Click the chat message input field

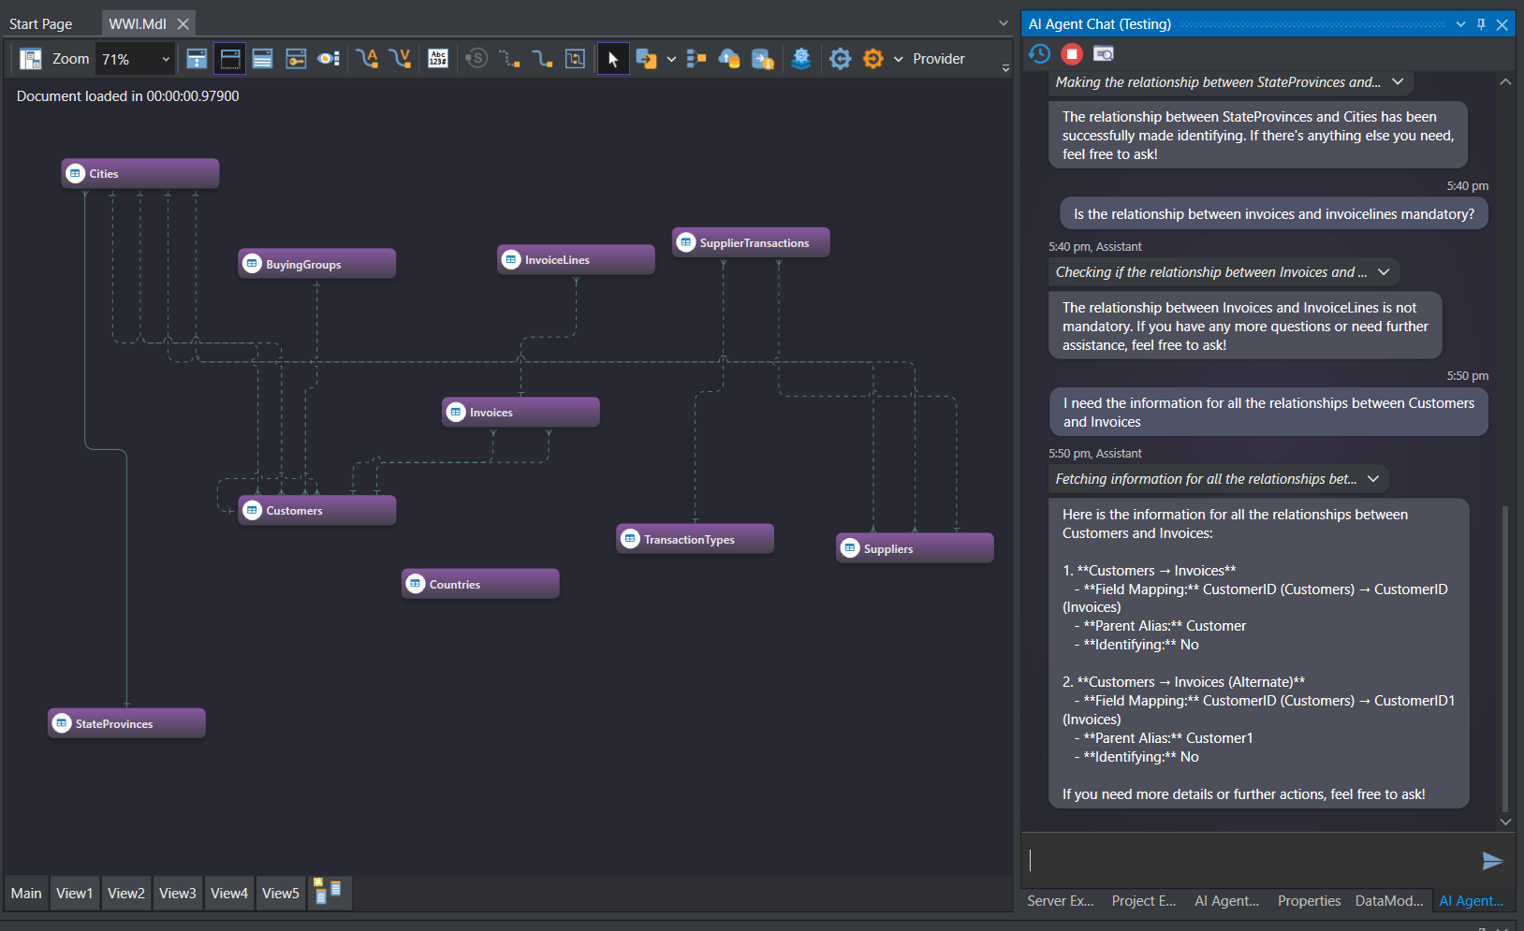point(1250,861)
